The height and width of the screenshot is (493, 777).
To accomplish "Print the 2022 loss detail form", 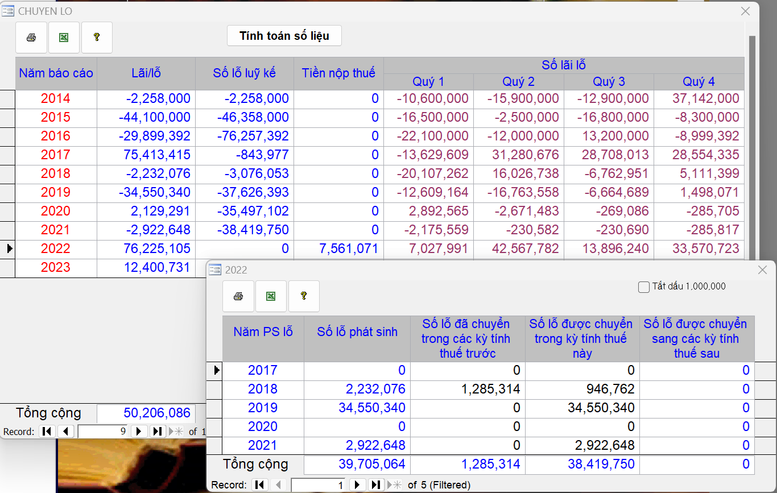I will [x=238, y=296].
